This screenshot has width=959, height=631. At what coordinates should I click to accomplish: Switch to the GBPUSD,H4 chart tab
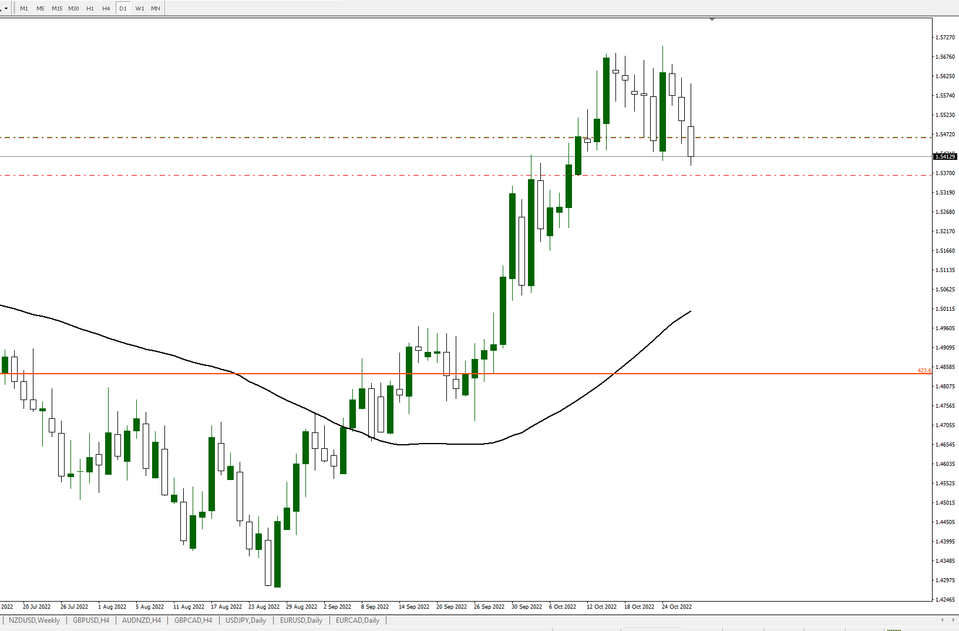click(x=91, y=620)
